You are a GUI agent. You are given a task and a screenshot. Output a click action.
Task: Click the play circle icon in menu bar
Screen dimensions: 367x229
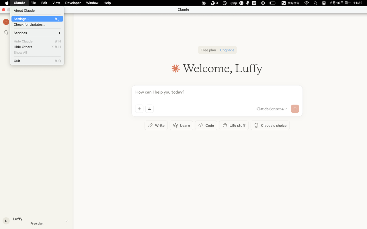click(263, 3)
